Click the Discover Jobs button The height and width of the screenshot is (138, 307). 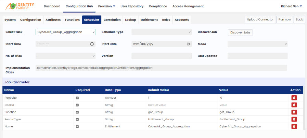click(x=240, y=32)
